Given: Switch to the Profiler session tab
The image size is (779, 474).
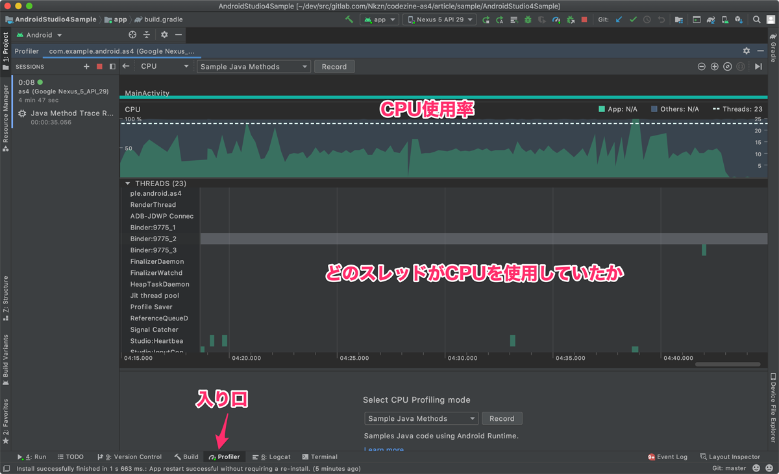Looking at the screenshot, I should tap(27, 51).
